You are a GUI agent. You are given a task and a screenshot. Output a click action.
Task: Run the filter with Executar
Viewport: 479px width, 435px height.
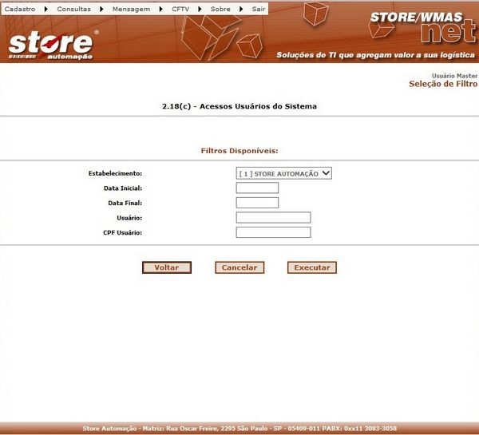click(312, 267)
